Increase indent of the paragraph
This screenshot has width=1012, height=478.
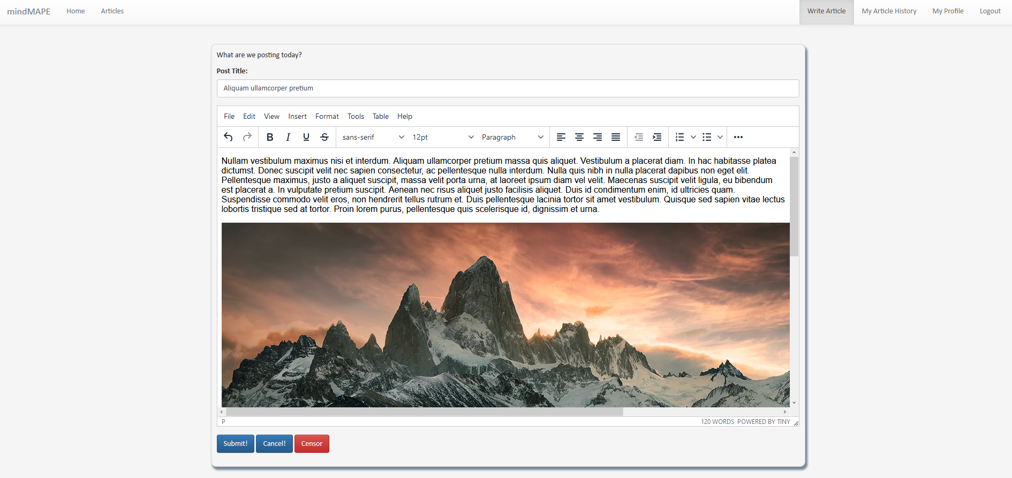(x=657, y=137)
